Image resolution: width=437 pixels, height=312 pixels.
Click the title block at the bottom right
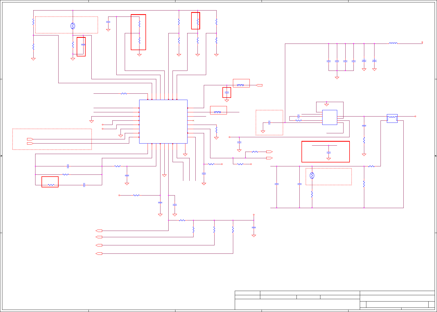point(335,300)
